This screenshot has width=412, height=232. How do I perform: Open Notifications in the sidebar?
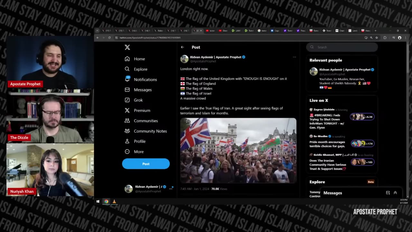click(x=141, y=80)
